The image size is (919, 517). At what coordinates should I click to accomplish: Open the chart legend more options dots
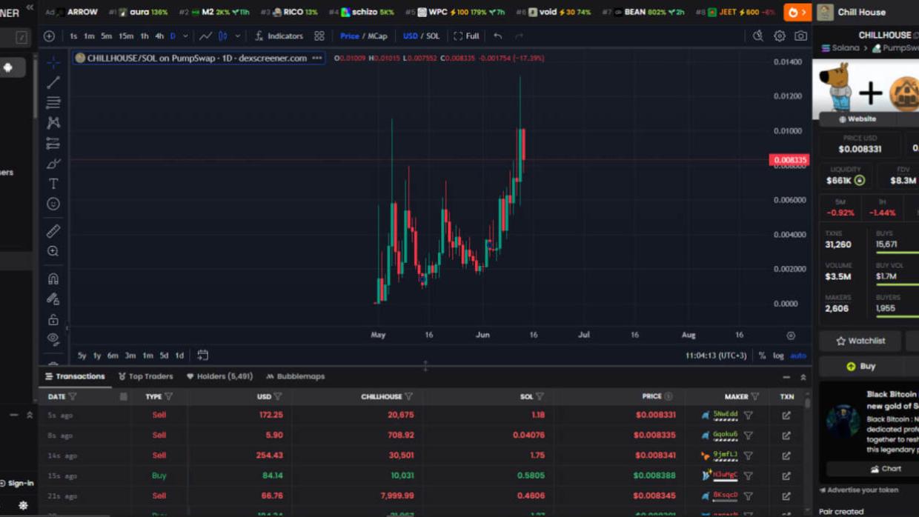tap(317, 58)
